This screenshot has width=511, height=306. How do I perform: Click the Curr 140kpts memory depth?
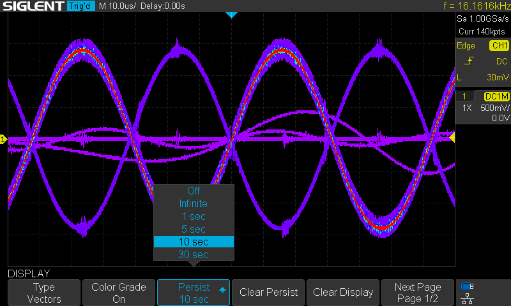click(482, 31)
